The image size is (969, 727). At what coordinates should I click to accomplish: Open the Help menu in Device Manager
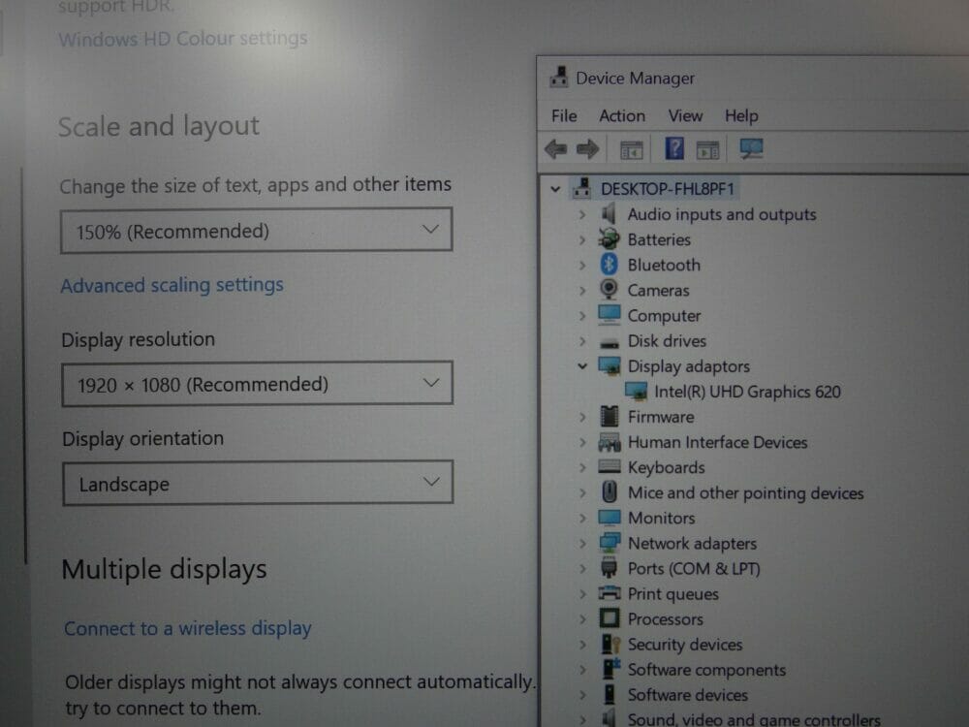[x=741, y=115]
